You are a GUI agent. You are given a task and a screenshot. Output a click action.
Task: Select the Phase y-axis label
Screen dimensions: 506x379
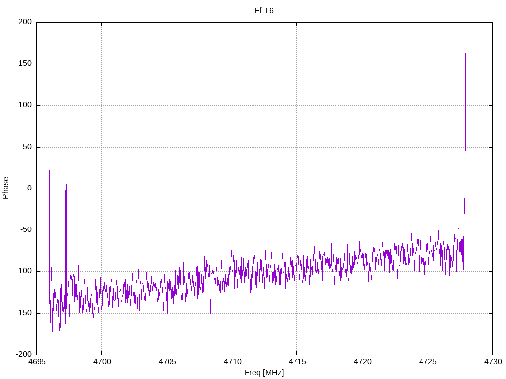pos(6,188)
